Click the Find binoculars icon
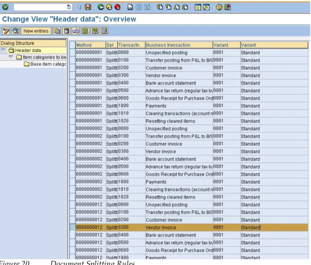The image size is (311, 265). tap(139, 7)
